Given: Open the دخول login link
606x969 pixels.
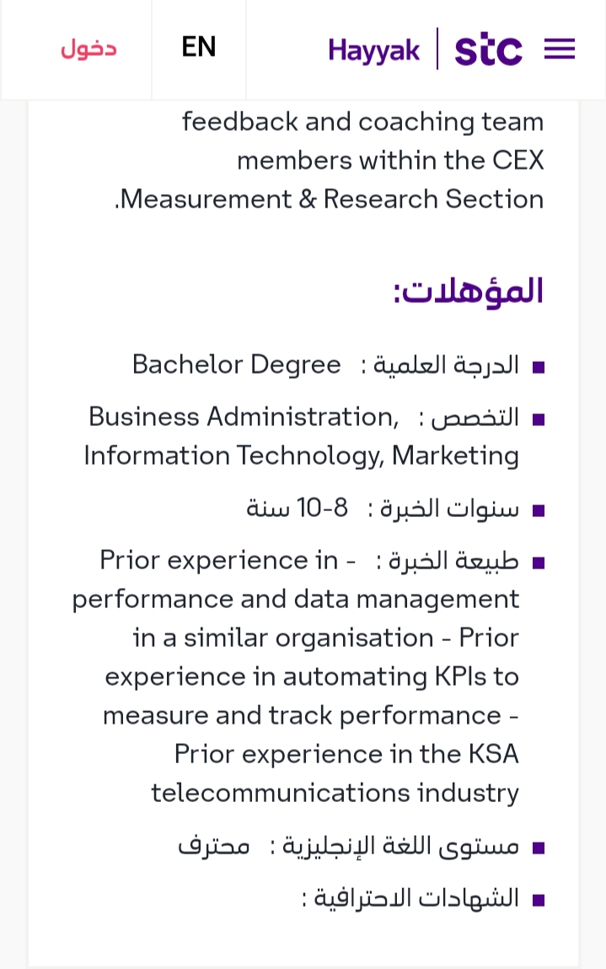Looking at the screenshot, I should pyautogui.click(x=88, y=48).
